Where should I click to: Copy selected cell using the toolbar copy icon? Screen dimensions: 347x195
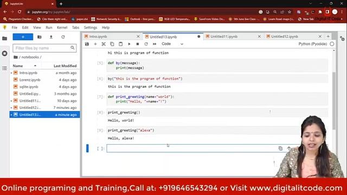(112, 44)
